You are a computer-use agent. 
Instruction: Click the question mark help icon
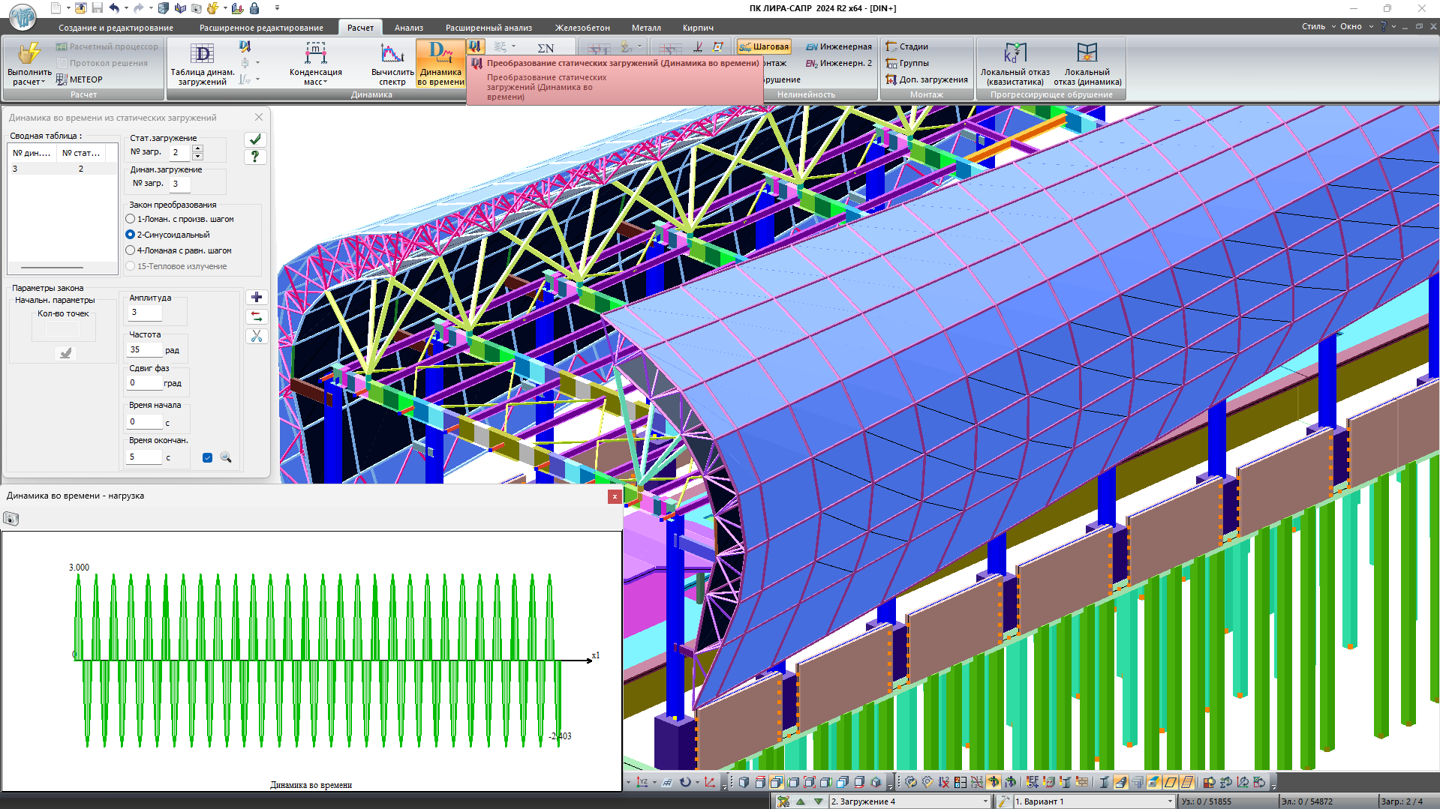coord(255,157)
